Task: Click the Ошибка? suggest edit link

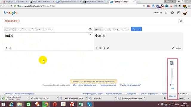Action: [x=177, y=48]
